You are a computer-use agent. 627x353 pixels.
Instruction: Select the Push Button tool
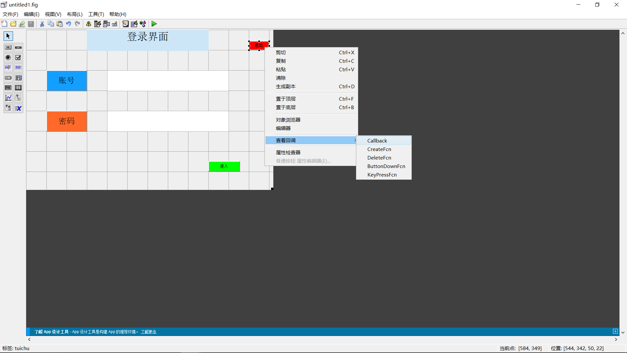(x=8, y=47)
